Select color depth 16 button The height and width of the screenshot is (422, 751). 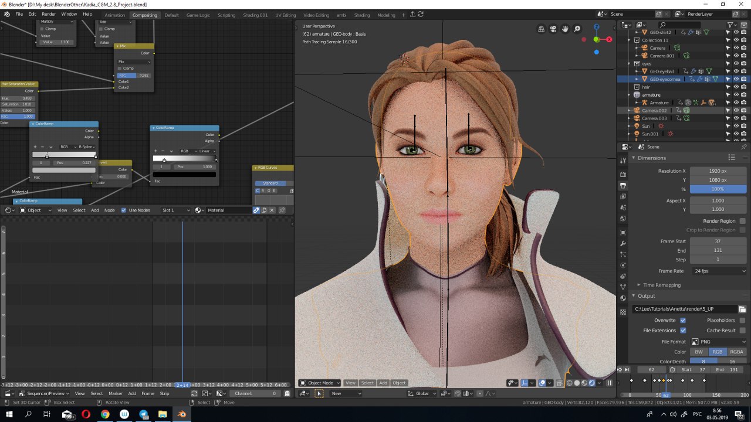pyautogui.click(x=732, y=362)
